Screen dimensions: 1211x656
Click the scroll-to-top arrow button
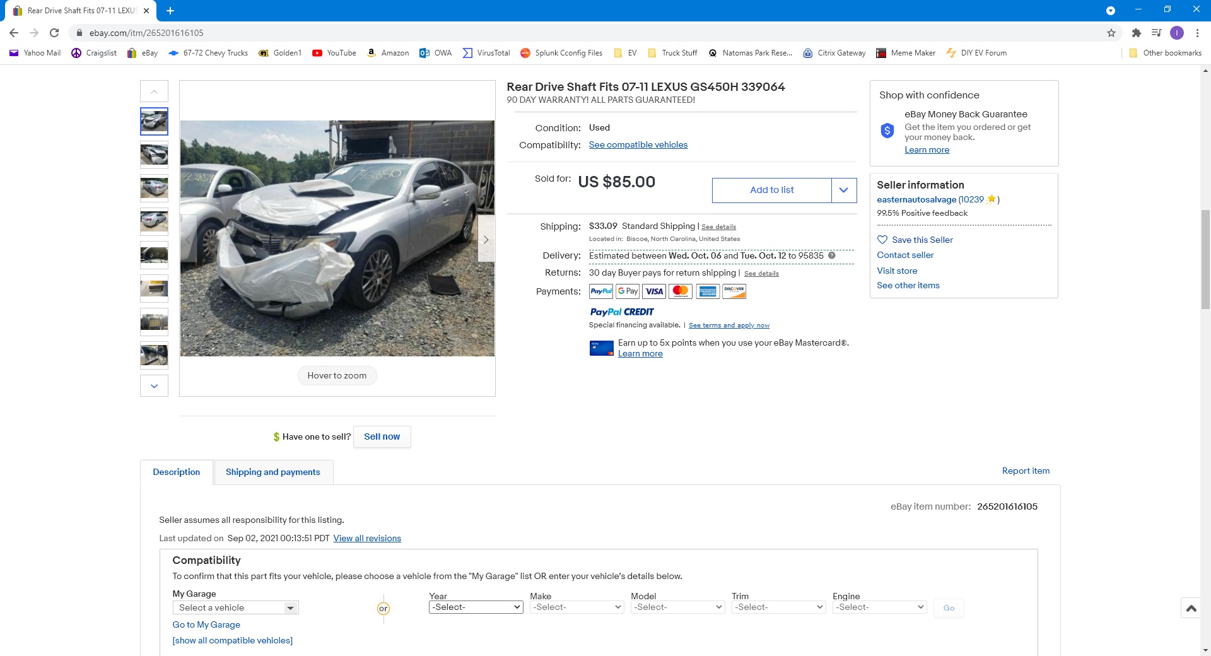[1191, 608]
